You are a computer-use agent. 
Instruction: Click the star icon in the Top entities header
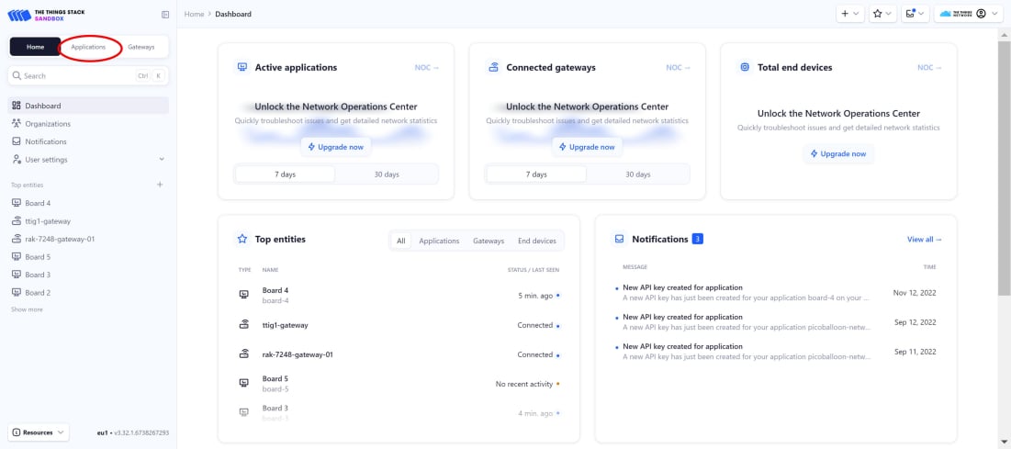point(242,240)
